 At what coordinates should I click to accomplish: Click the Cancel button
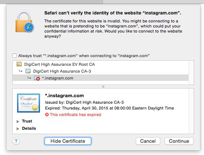(148, 141)
